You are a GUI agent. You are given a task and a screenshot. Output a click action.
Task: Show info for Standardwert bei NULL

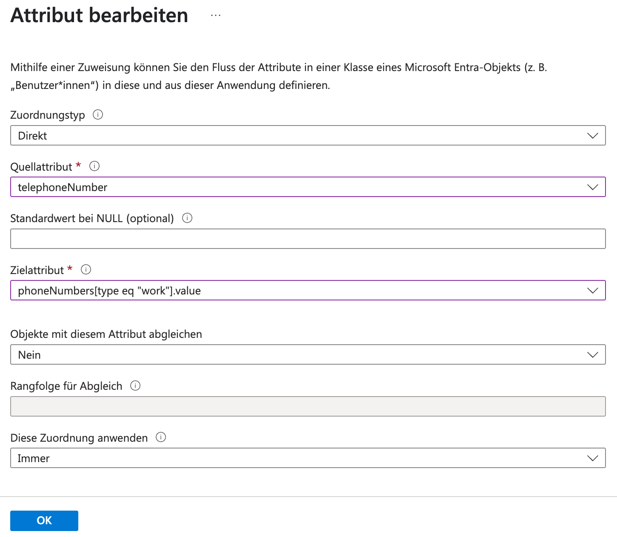tap(187, 218)
